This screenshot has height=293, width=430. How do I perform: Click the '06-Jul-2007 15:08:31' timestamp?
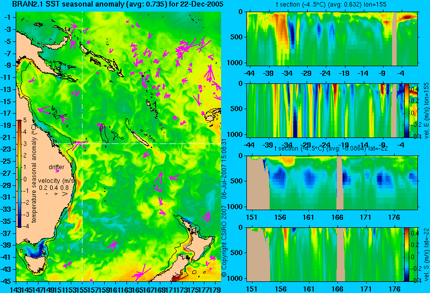pyautogui.click(x=224, y=169)
